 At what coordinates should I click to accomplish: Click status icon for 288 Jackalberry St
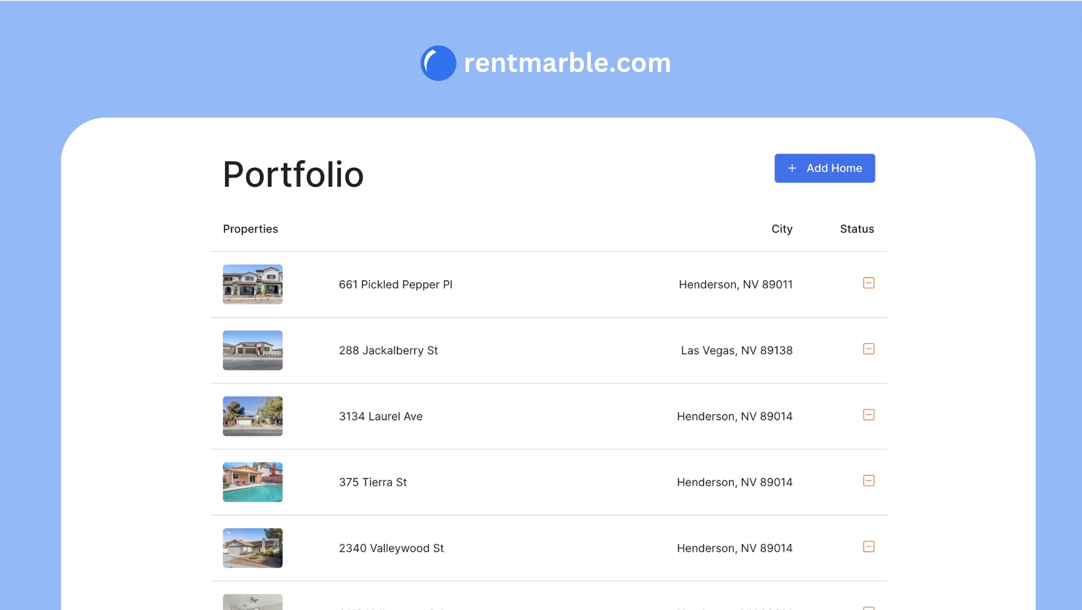point(868,349)
